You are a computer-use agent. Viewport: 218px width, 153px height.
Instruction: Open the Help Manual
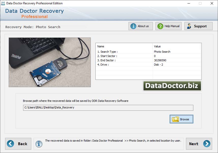[168, 26]
